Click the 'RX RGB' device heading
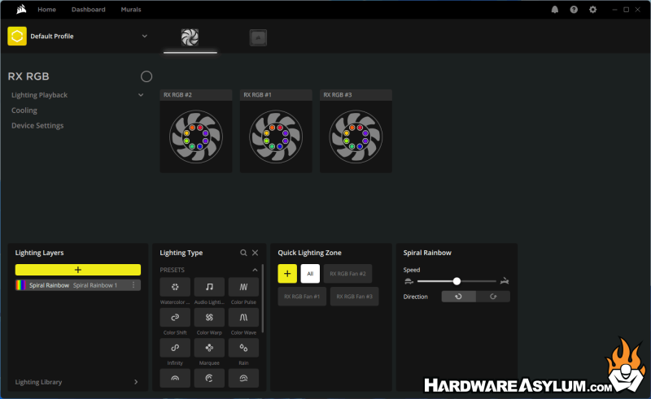This screenshot has height=399, width=651. coord(28,76)
